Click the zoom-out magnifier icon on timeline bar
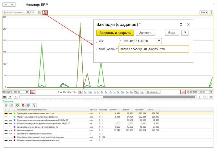The image size is (217, 150). [137, 92]
